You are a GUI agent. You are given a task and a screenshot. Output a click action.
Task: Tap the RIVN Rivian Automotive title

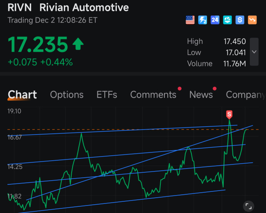click(68, 7)
